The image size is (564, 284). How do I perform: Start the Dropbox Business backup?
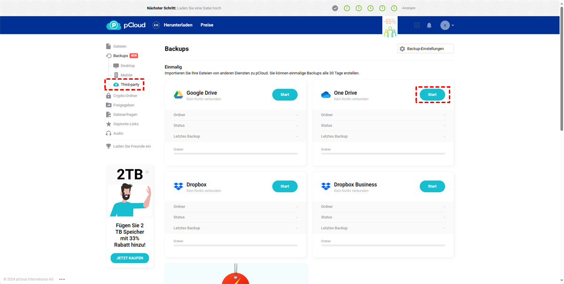point(432,186)
